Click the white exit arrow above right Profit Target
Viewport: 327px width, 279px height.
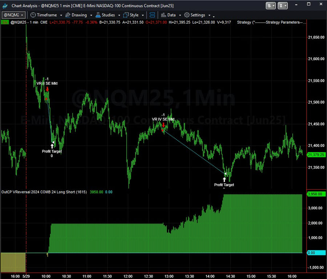click(x=225, y=179)
